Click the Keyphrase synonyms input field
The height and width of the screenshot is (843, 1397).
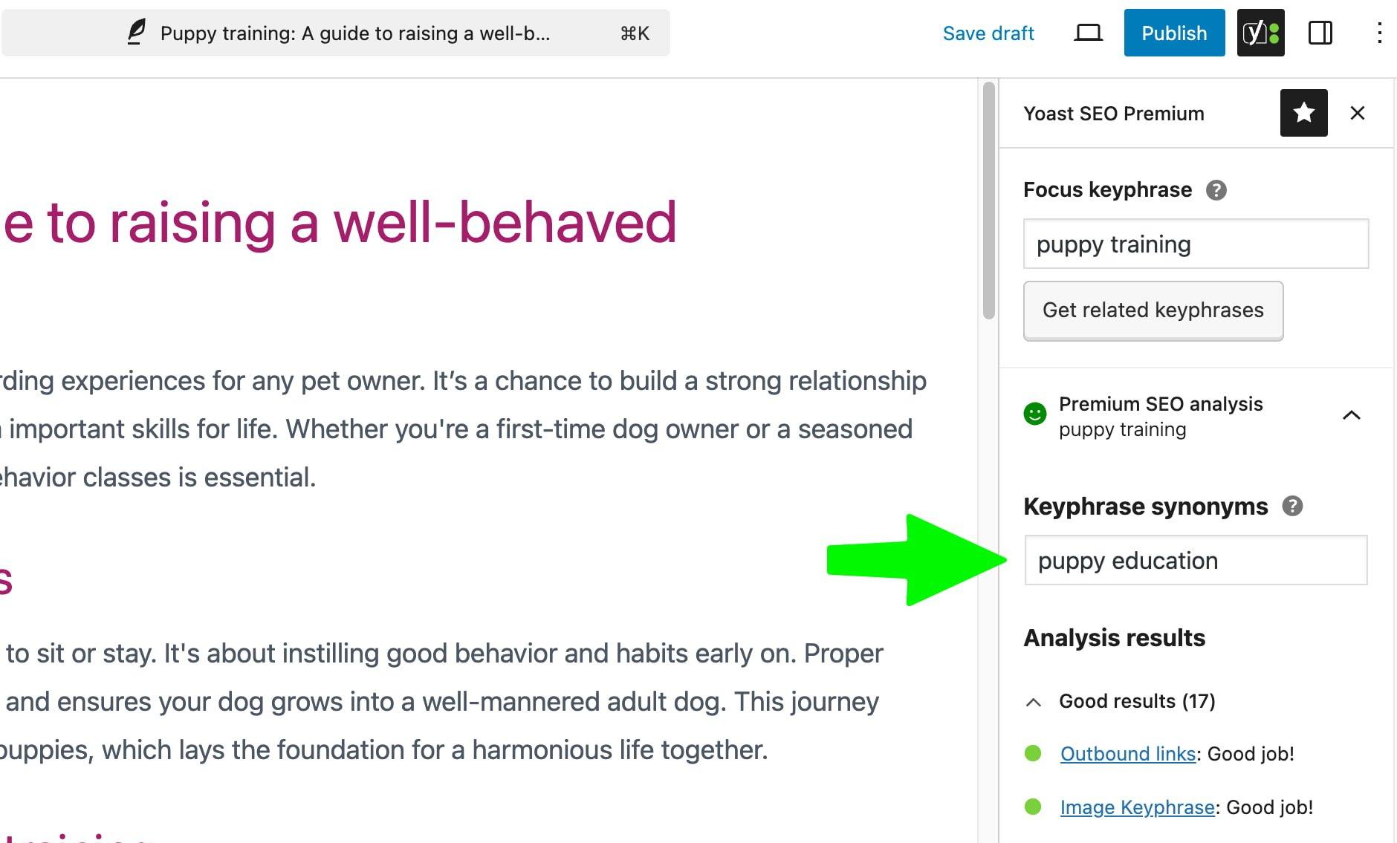click(x=1195, y=561)
